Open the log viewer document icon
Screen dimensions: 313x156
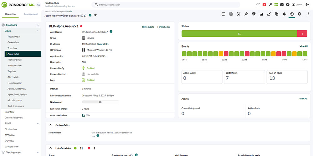coord(231,14)
